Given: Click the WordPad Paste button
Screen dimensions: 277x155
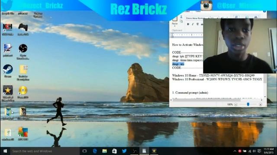Looking at the screenshot, I should [x=175, y=20].
